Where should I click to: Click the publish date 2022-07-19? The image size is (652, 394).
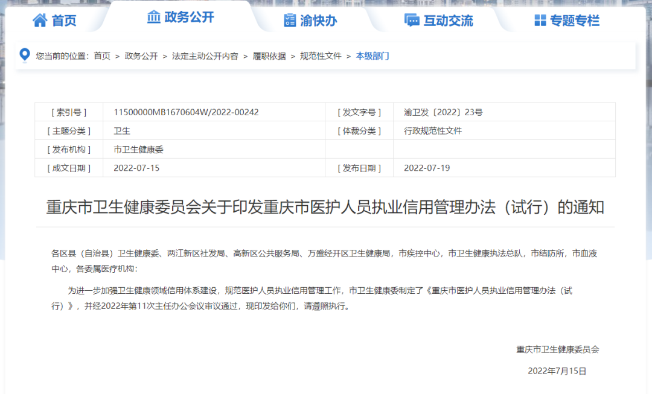click(427, 168)
